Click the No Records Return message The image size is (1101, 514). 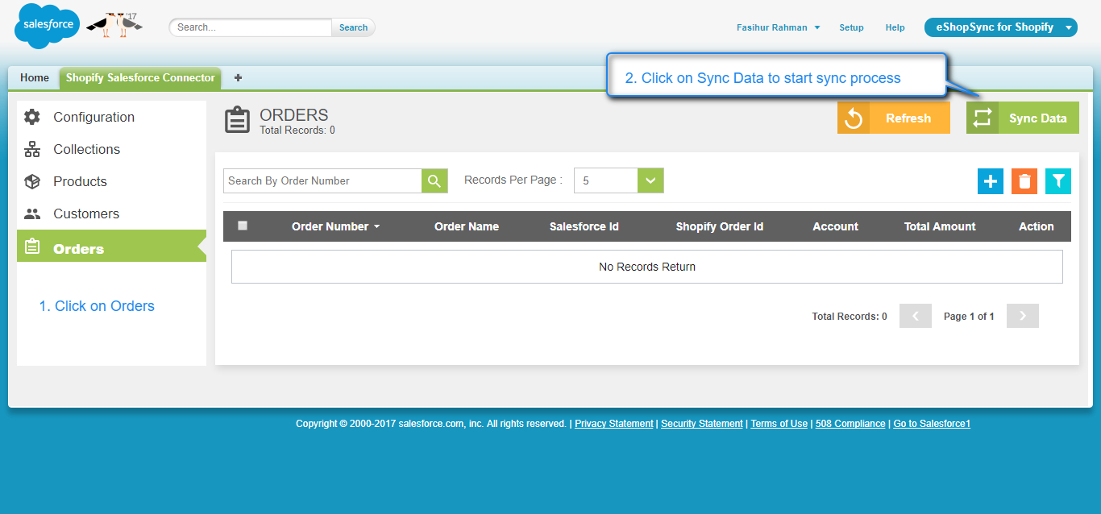coord(647,267)
